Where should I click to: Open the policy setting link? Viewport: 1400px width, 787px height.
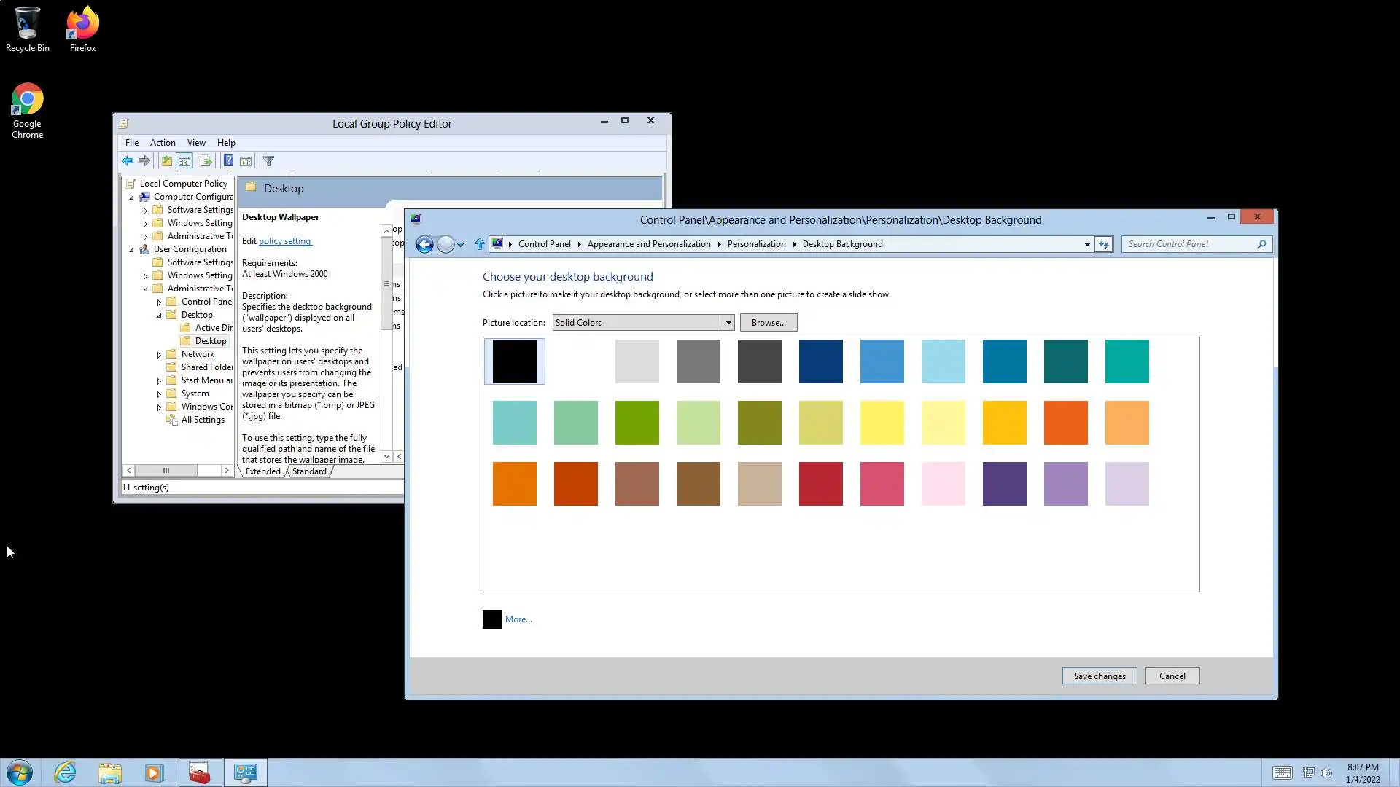point(284,241)
